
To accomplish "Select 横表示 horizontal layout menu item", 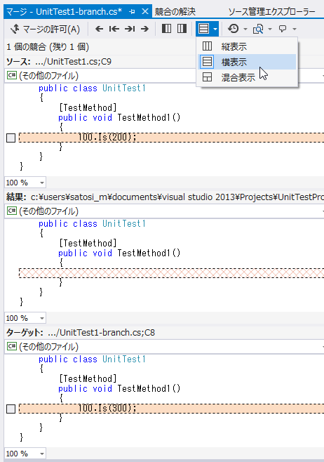I will pyautogui.click(x=248, y=62).
